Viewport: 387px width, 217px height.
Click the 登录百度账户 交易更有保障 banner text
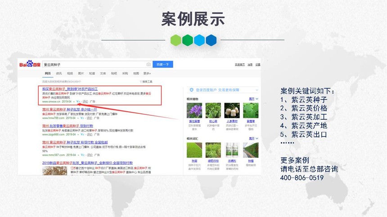point(217,90)
